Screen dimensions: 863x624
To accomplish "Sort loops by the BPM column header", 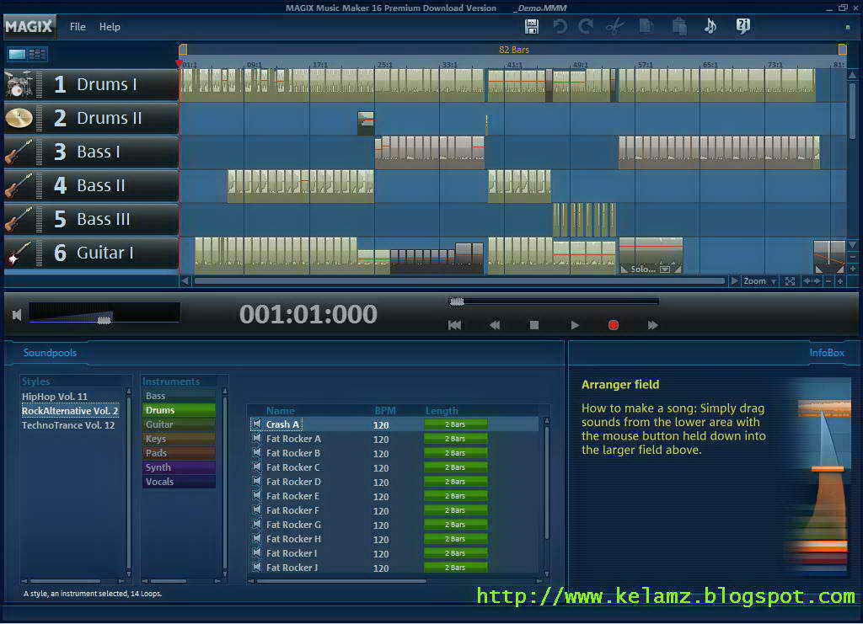I will pyautogui.click(x=385, y=410).
